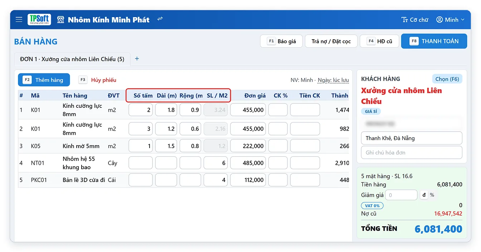The width and height of the screenshot is (481, 252).
Task: Click the Tiền CK field for row NT01
Action: [x=305, y=163]
